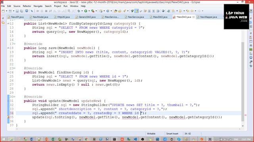Open the Help menu
The height and width of the screenshot is (142, 254).
[x=83, y=6]
